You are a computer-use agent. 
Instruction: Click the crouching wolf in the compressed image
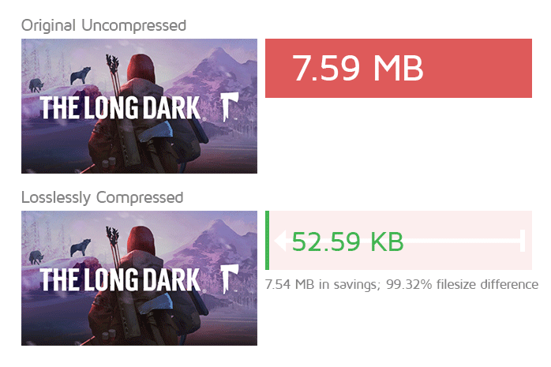(x=36, y=257)
